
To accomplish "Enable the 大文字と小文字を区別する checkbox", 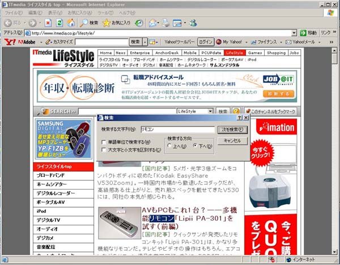I will 104,150.
